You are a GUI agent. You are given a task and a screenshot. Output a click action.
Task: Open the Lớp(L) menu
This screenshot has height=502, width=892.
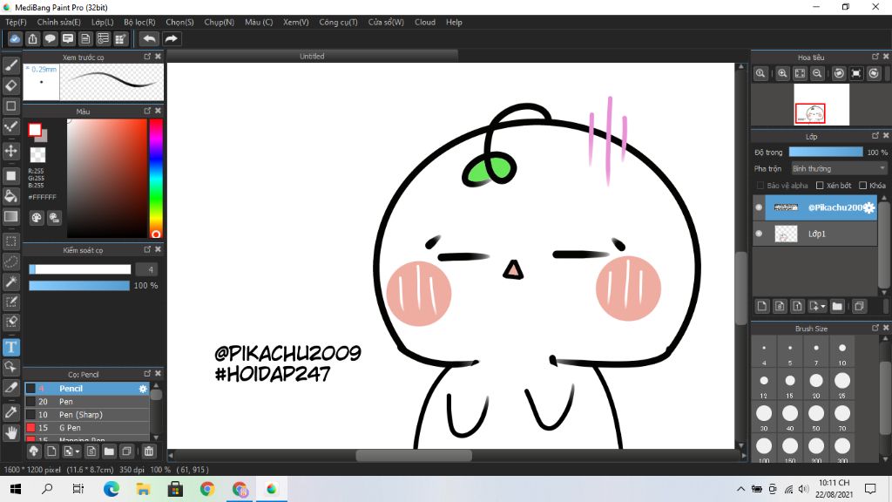(103, 22)
